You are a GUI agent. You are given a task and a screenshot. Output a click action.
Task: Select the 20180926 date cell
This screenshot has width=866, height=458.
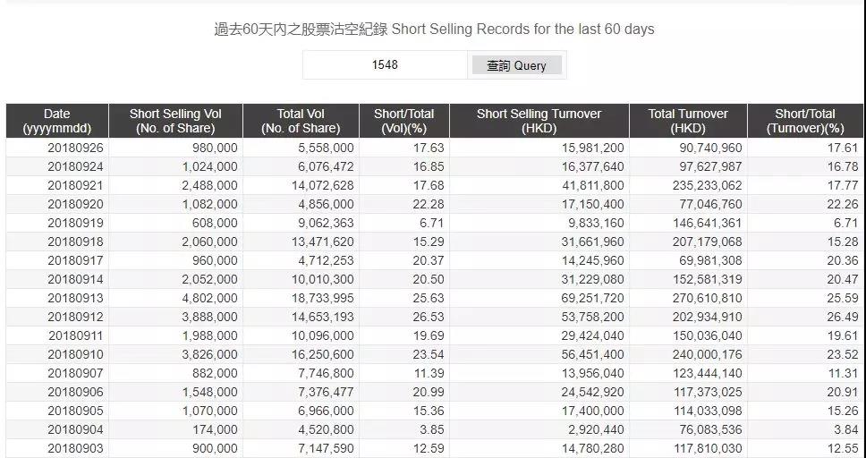coord(75,148)
